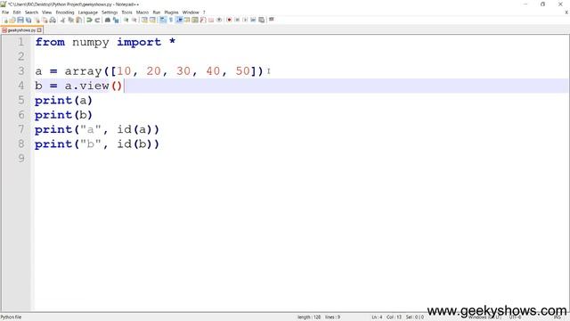Toggle file monitoring eye icon
Screen dimensions: 570x321
219,20
